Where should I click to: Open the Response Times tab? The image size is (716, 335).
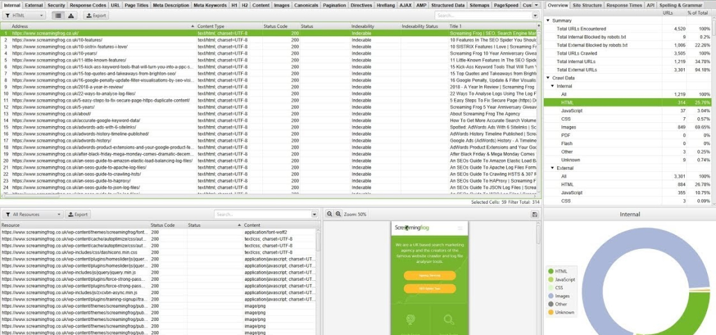click(624, 5)
